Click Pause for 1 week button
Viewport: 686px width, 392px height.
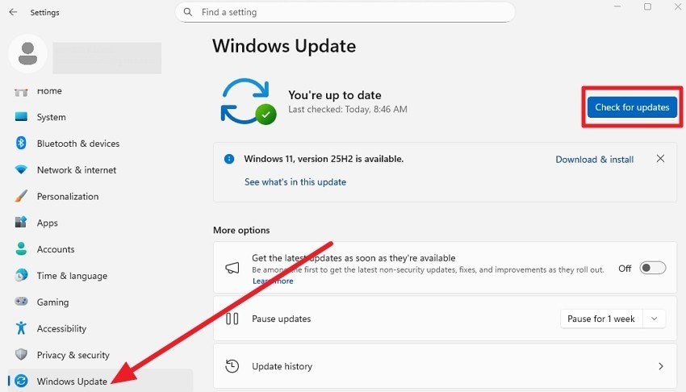[x=601, y=319]
